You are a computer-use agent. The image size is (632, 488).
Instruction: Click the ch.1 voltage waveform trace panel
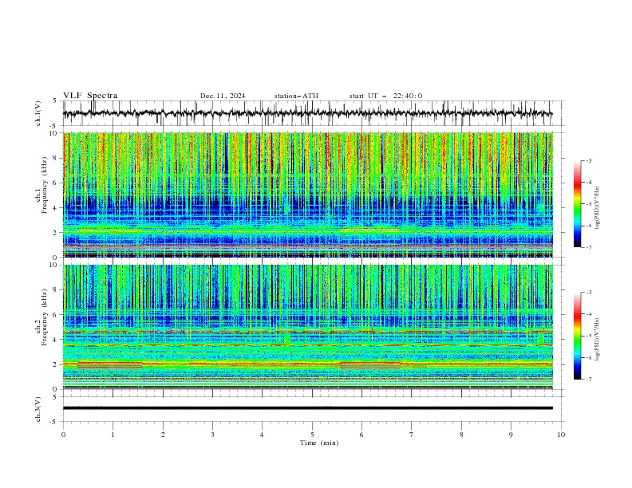click(314, 113)
